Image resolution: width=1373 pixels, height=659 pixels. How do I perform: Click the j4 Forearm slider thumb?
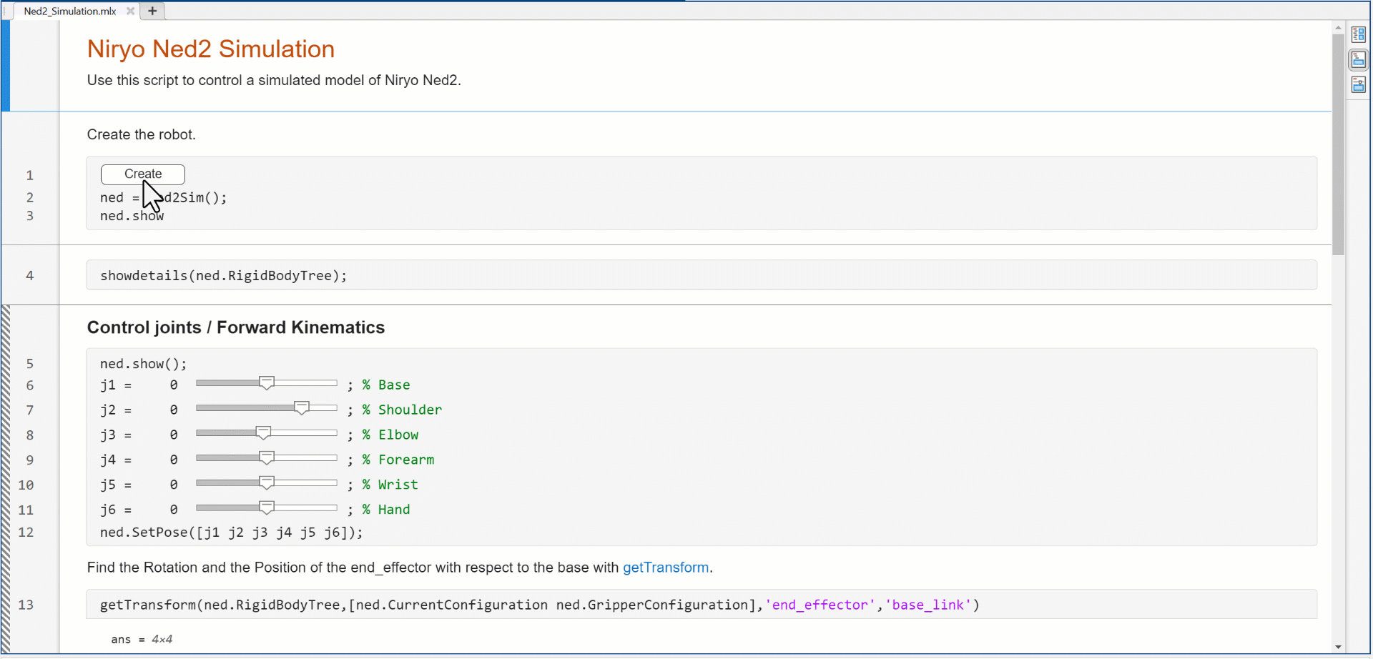pos(267,458)
